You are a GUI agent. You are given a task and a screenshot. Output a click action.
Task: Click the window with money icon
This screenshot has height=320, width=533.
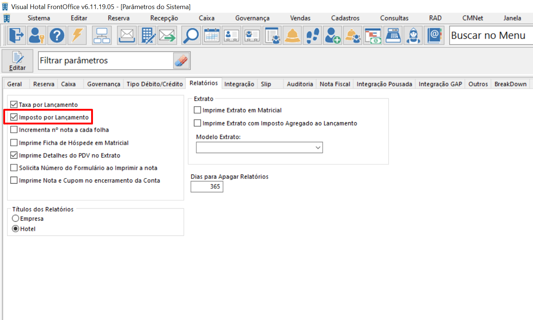(x=373, y=36)
